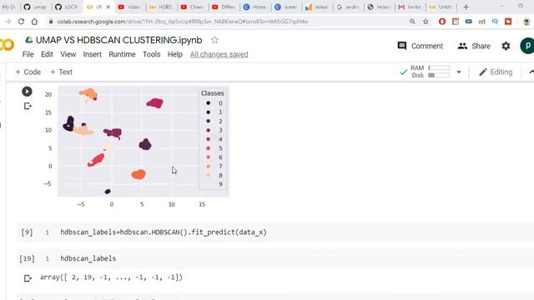Click the array output toggle icon
Viewport: 534px width, 300px height.
point(28,278)
